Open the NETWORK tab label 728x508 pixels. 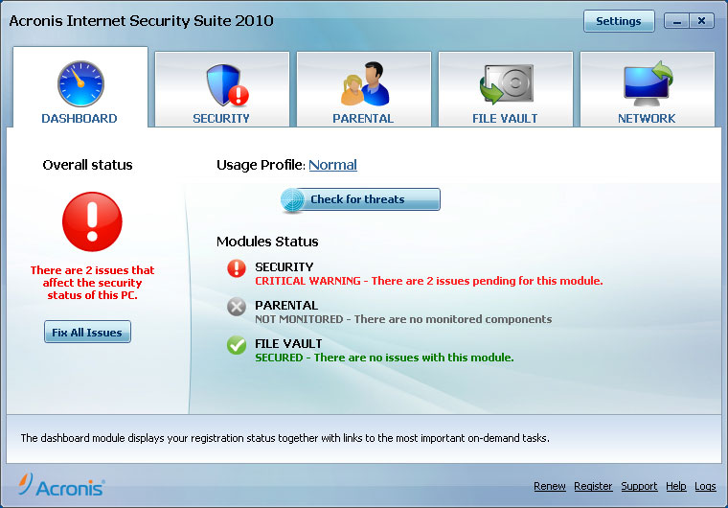(x=647, y=119)
